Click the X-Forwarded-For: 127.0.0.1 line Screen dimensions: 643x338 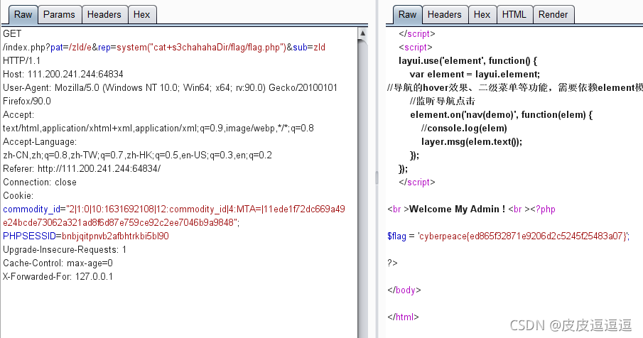[x=58, y=276]
